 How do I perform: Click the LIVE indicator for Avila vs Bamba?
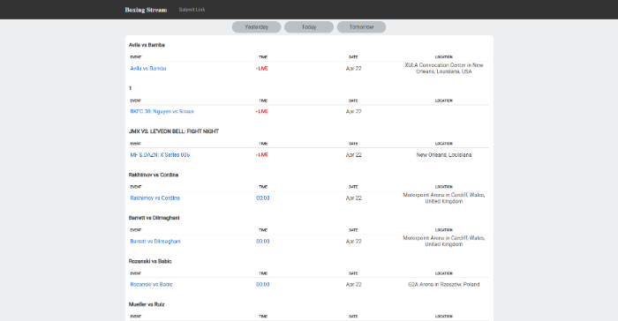tap(262, 68)
